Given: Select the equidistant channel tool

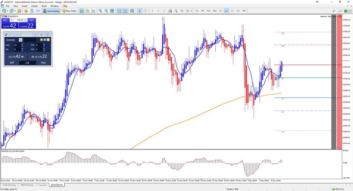Looking at the screenshot, I should pyautogui.click(x=170, y=11).
